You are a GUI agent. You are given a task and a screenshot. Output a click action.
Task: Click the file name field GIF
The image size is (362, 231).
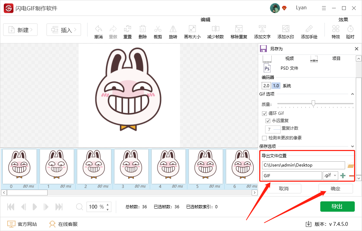(x=292, y=175)
